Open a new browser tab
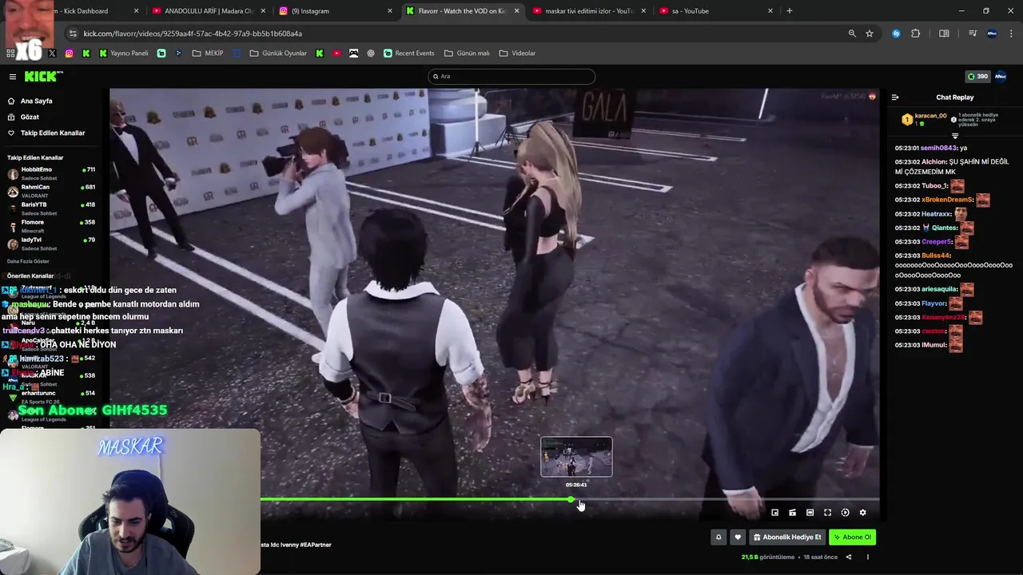 click(x=790, y=11)
